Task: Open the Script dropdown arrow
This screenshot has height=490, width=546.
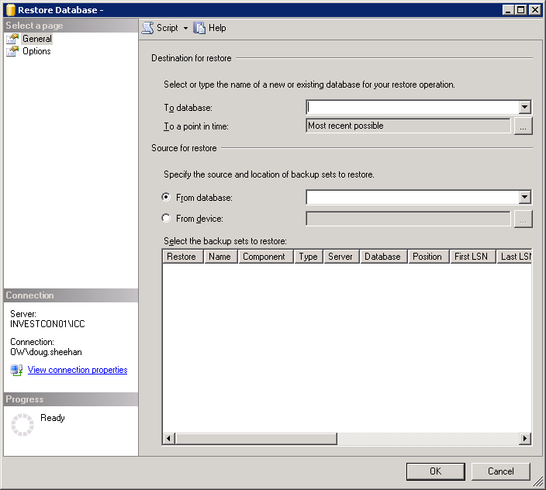Action: click(186, 28)
